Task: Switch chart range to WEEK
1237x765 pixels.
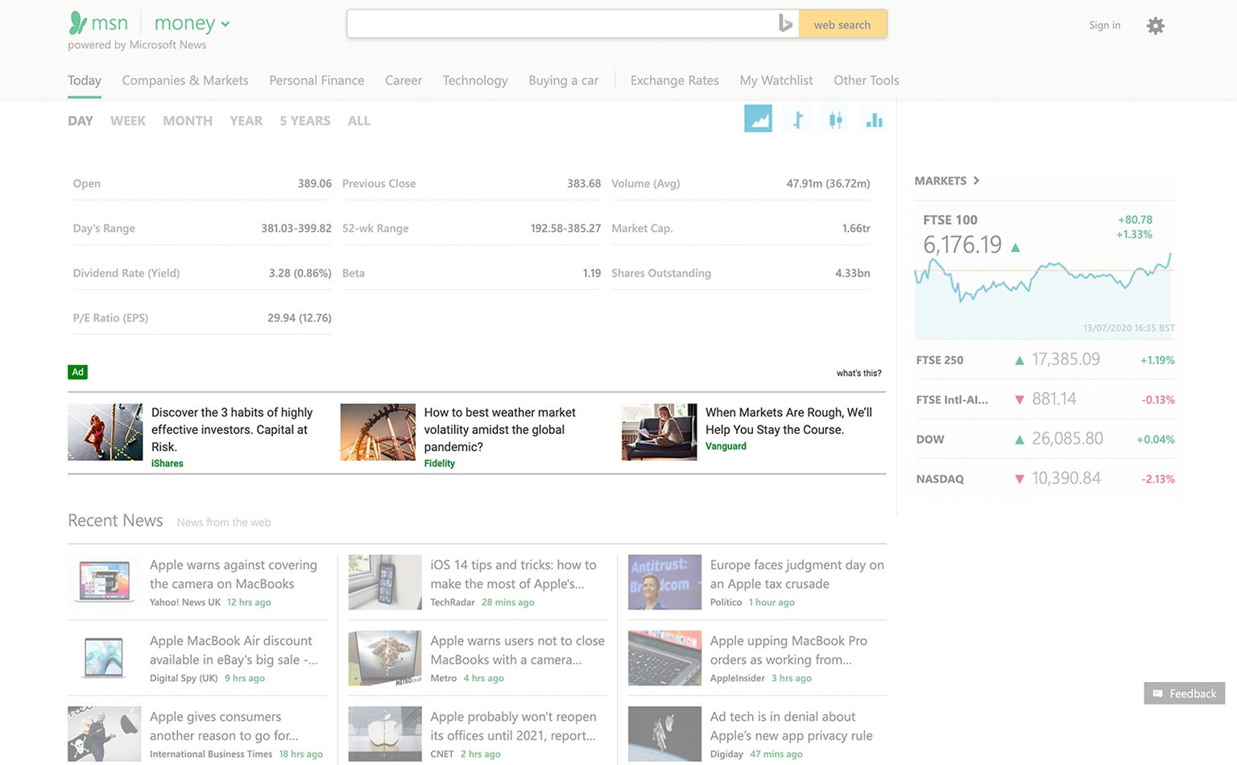Action: (128, 121)
